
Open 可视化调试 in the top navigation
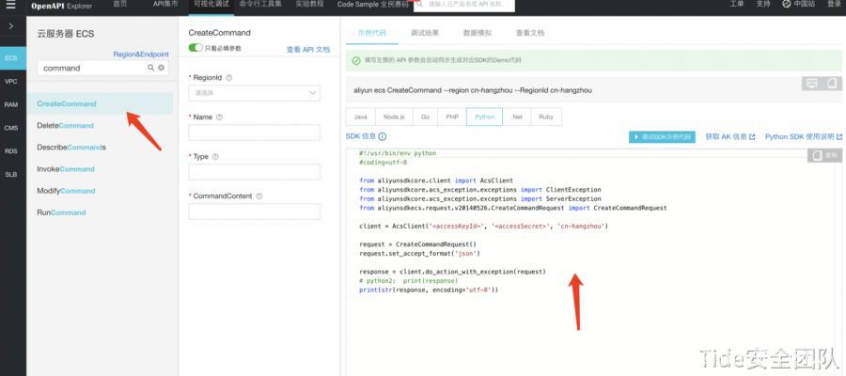click(x=211, y=5)
